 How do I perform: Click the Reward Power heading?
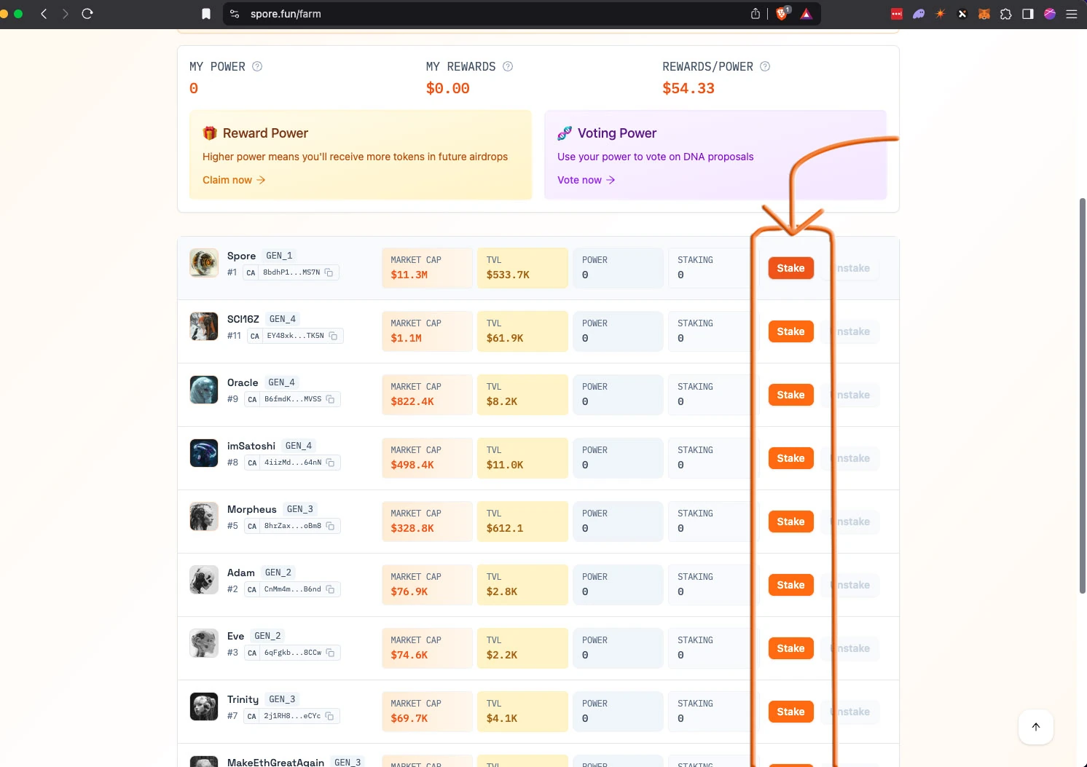pos(265,133)
